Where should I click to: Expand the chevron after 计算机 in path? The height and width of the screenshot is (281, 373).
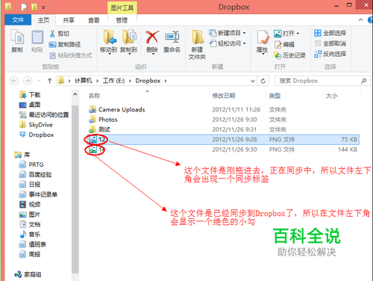(x=97, y=81)
